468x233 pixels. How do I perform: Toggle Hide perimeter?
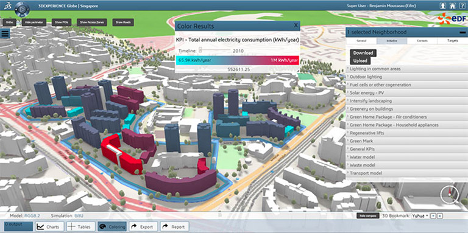[x=34, y=23]
